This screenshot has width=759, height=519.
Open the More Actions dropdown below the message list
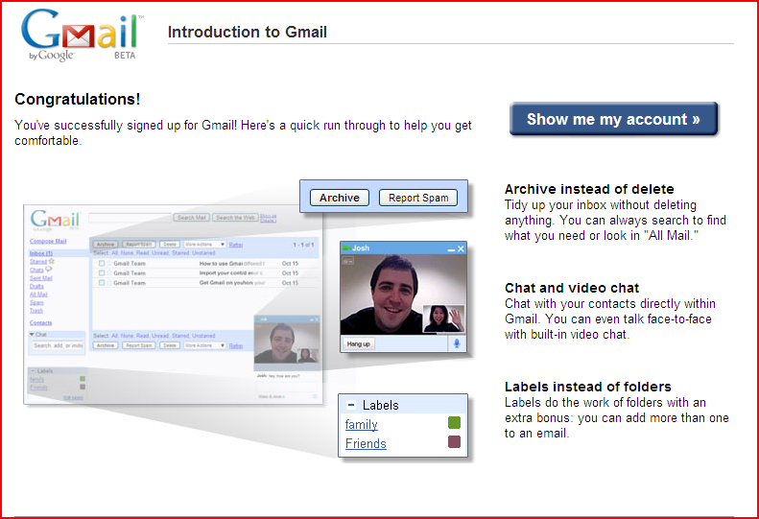point(204,345)
